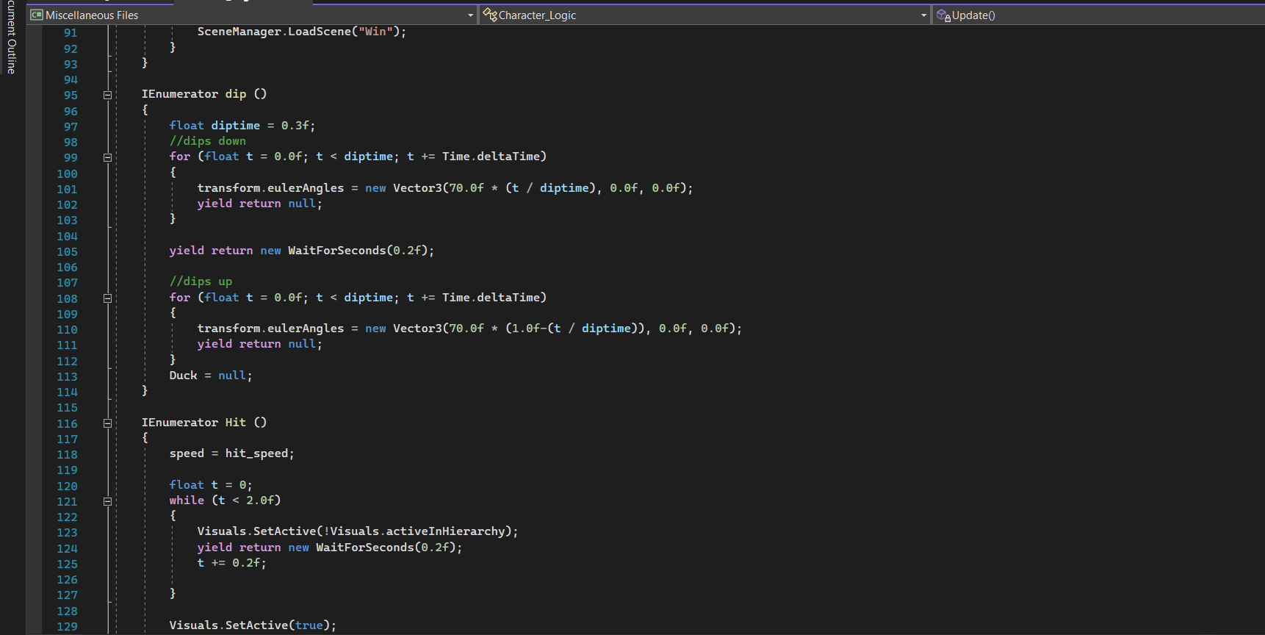The width and height of the screenshot is (1265, 635).
Task: Collapse the while (t < 2.0f) block
Action: (107, 501)
